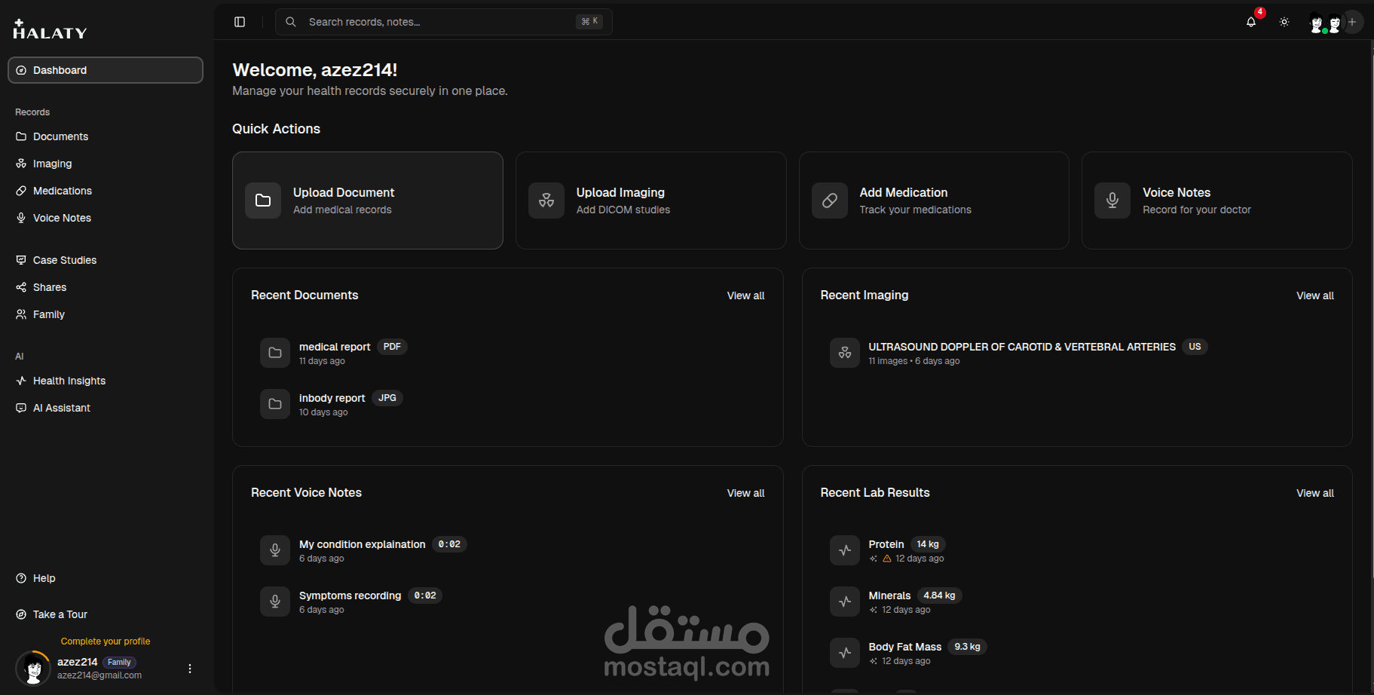The height and width of the screenshot is (695, 1374).
Task: Click the folder icon beside inbody report
Action: (275, 404)
